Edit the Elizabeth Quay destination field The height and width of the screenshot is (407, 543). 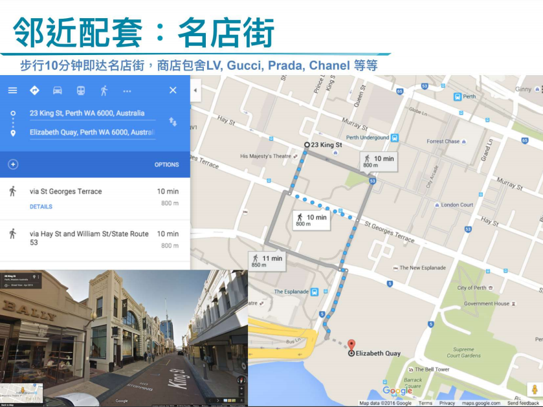(93, 133)
